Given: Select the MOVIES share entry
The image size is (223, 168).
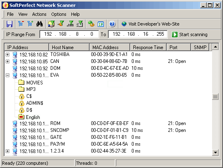Looking at the screenshot, I should coord(34,82).
